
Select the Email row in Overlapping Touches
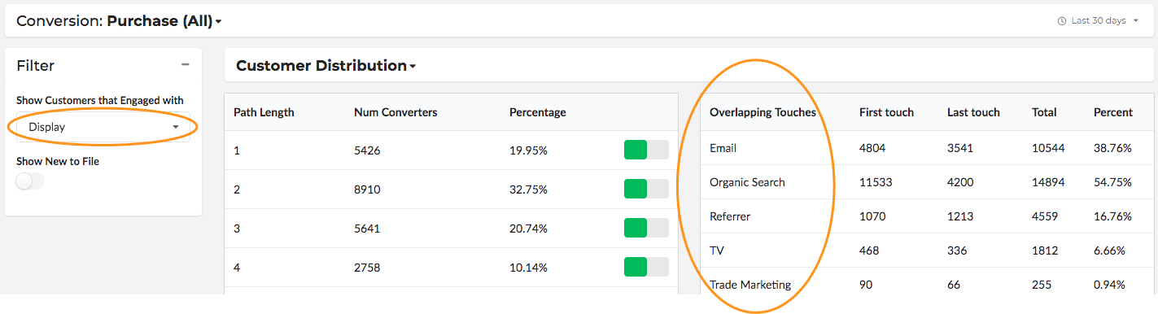[926, 148]
